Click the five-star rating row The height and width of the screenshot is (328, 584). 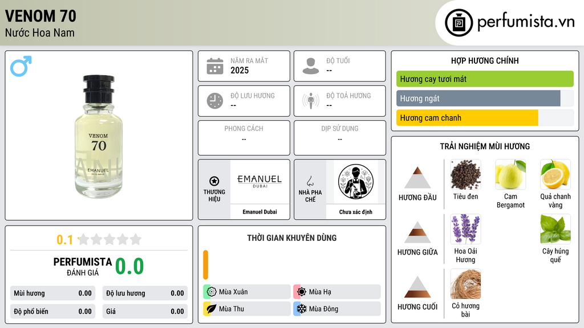tap(109, 239)
